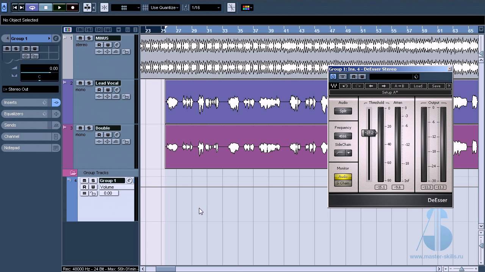Go to previous marker in transport
Image resolution: width=485 pixels, height=272 pixels.
pyautogui.click(x=15, y=8)
